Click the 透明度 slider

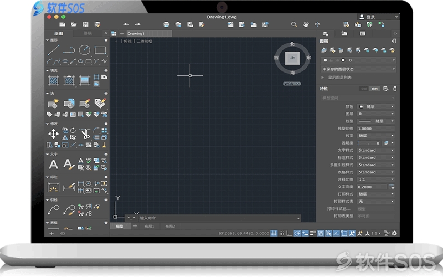pyautogui.click(x=369, y=143)
